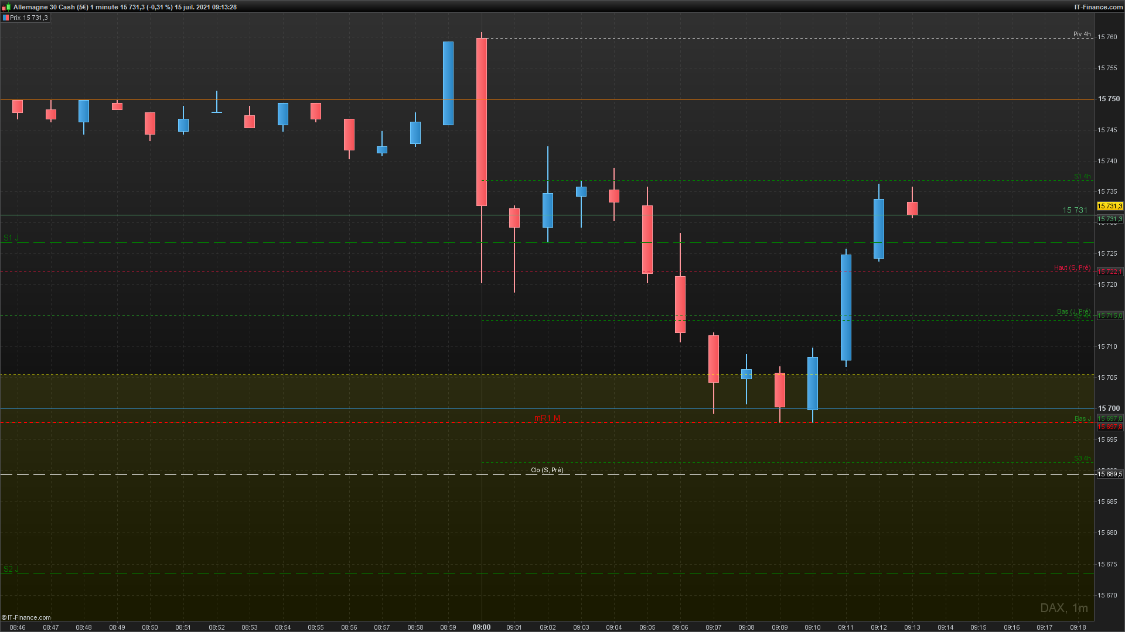Image resolution: width=1125 pixels, height=632 pixels.
Task: Click the 'Clo (S, Pré)' dashed line label
Action: pos(547,470)
